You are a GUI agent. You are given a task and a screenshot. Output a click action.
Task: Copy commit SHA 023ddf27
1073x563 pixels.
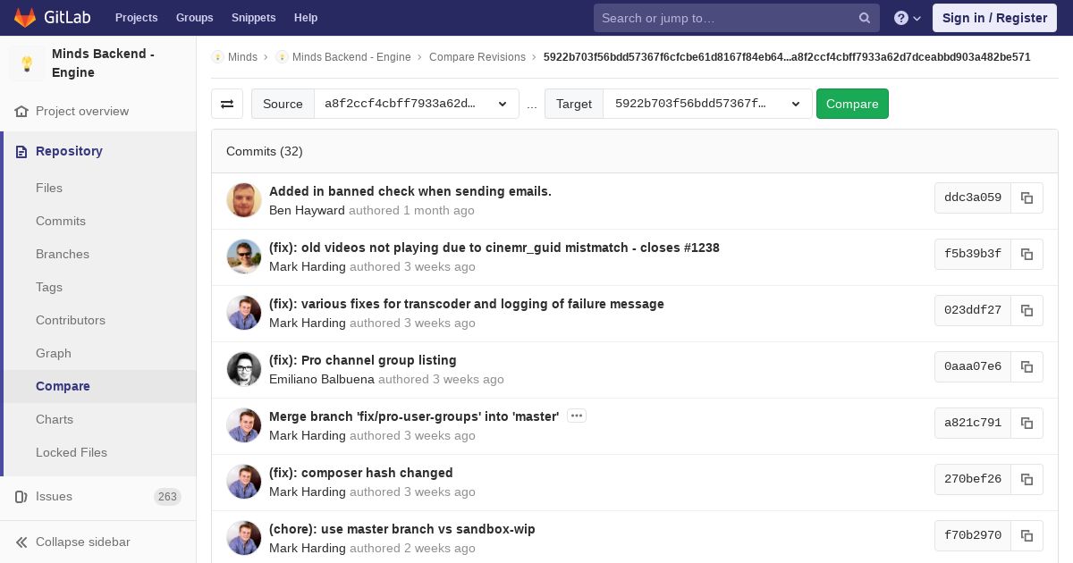1027,310
